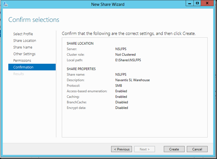Click the Confirm selections heading
217x159 pixels.
click(x=34, y=20)
